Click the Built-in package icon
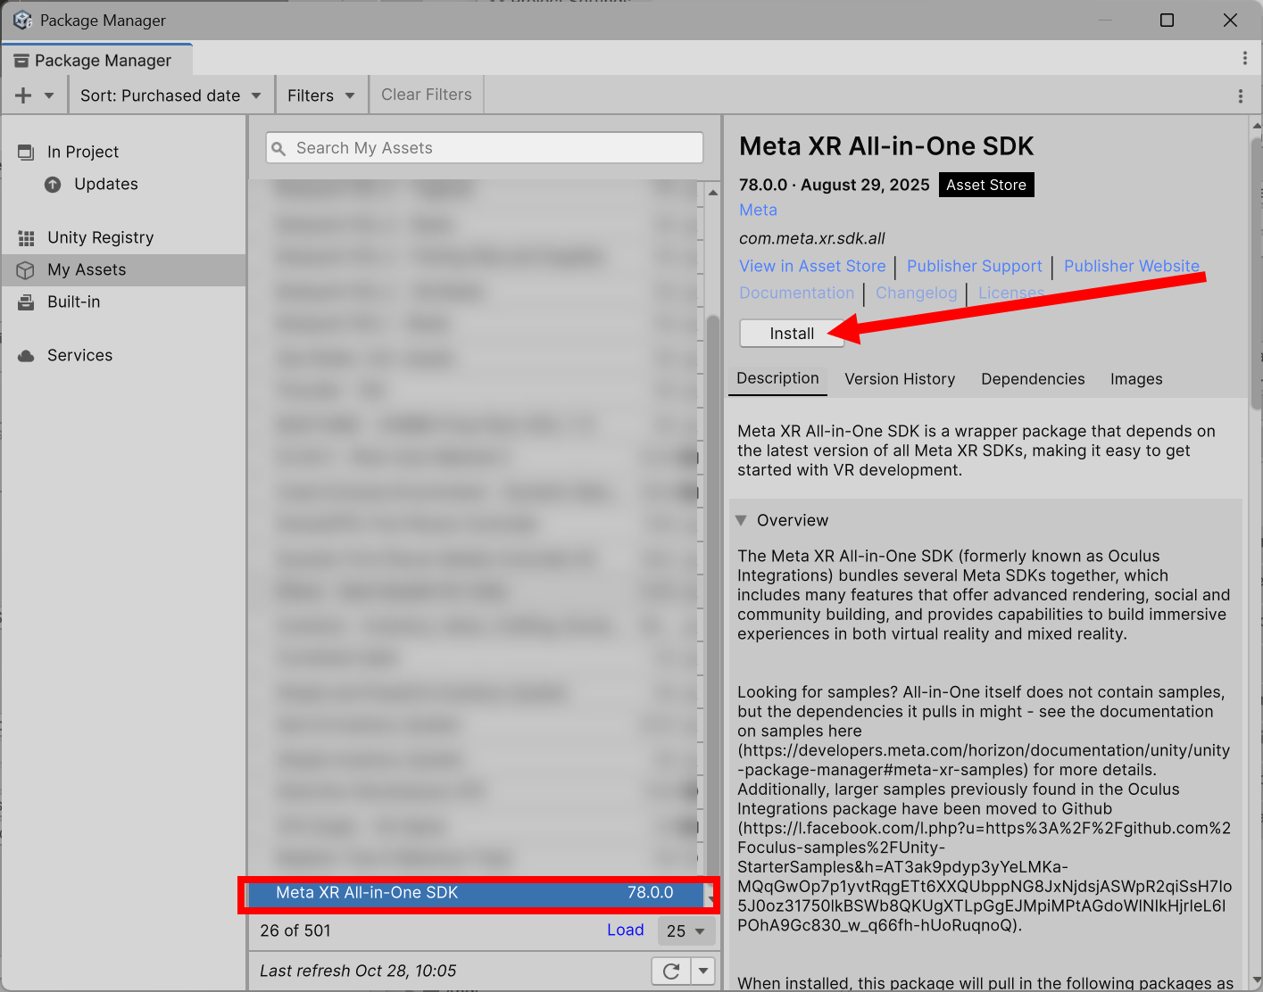The height and width of the screenshot is (992, 1263). pos(26,302)
